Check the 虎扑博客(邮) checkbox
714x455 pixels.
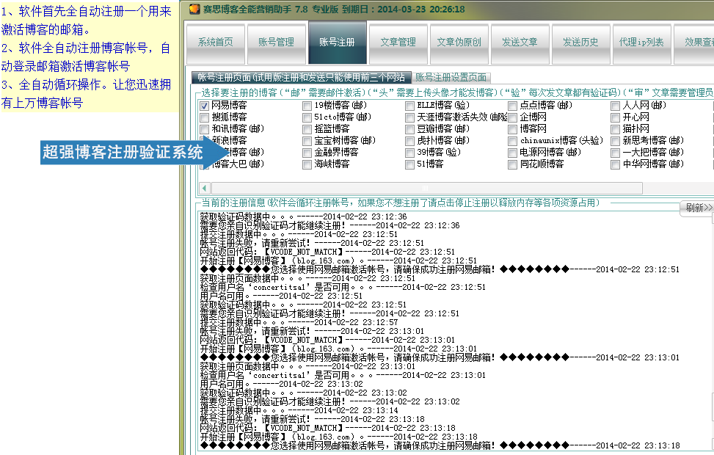pos(409,141)
